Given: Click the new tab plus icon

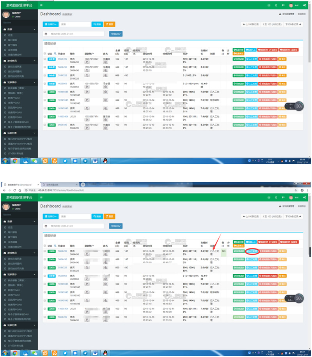Looking at the screenshot, I should (83, 185).
